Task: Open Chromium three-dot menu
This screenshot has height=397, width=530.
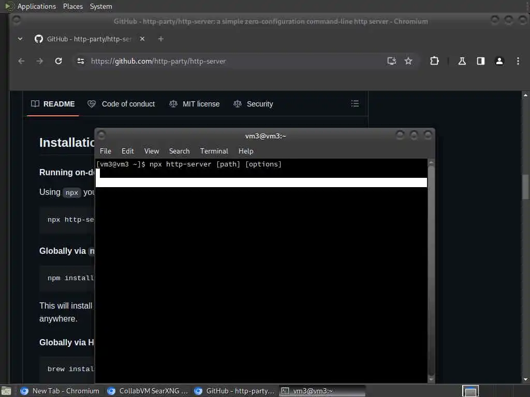Action: (518, 61)
